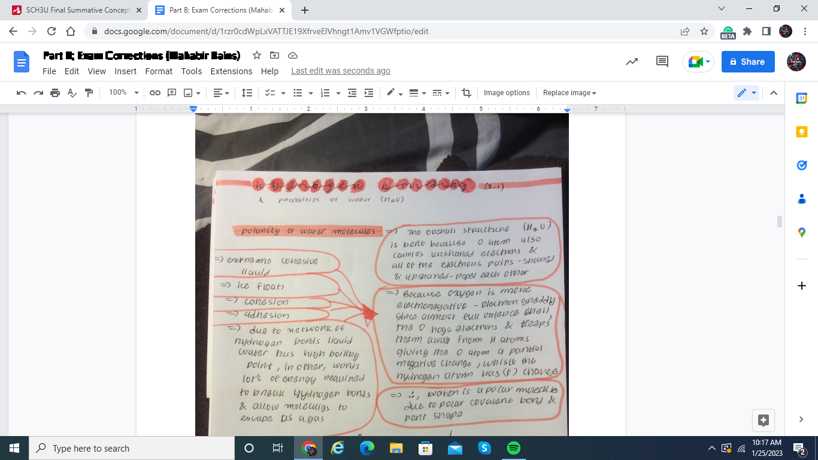Toggle spelling and grammar check

72,93
